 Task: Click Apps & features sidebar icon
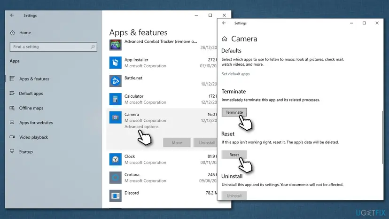pos(12,78)
